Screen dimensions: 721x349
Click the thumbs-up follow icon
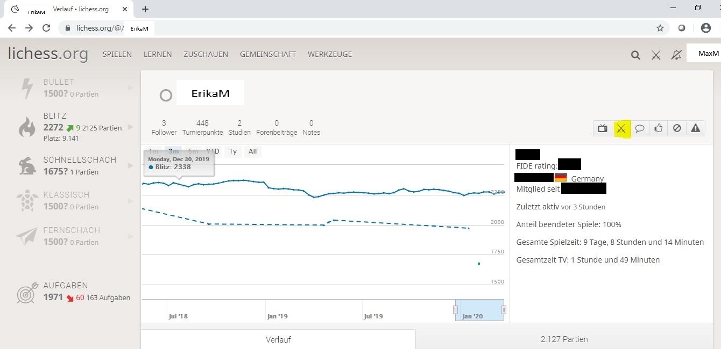pyautogui.click(x=659, y=128)
